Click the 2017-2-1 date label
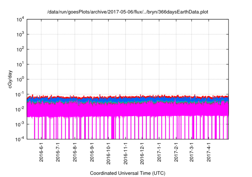Image resolution: width=252 pixels, height=177 pixels. [176, 152]
